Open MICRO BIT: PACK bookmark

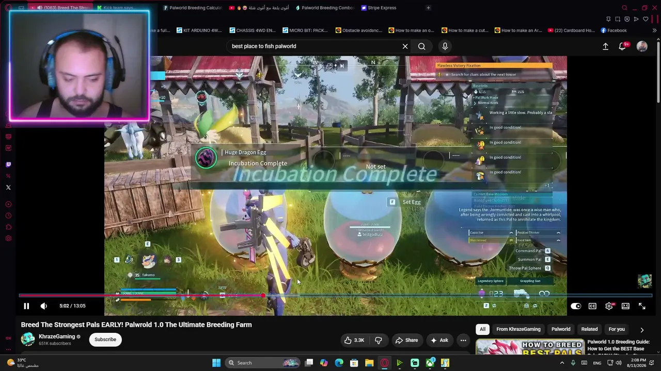(305, 30)
